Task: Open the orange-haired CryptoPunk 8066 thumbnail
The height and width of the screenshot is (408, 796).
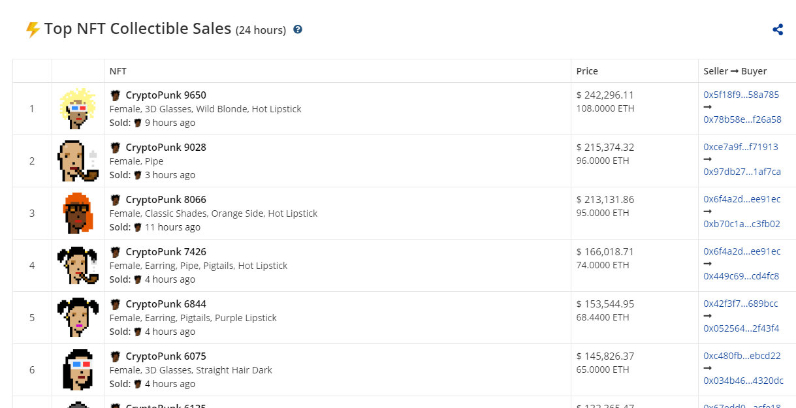Action: [78, 213]
